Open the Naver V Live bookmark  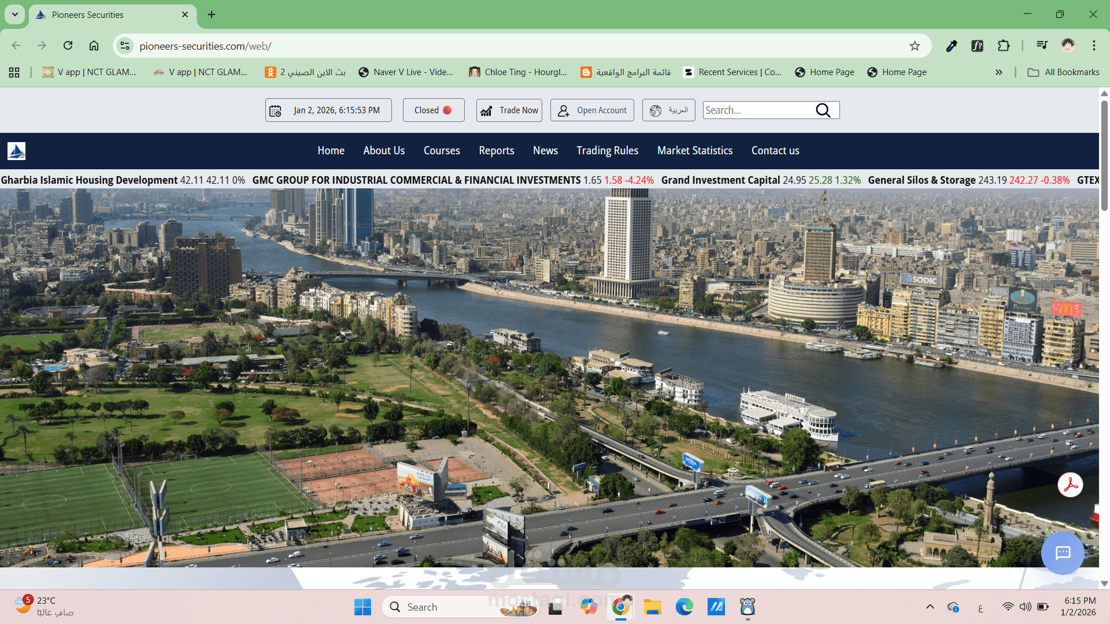[406, 72]
